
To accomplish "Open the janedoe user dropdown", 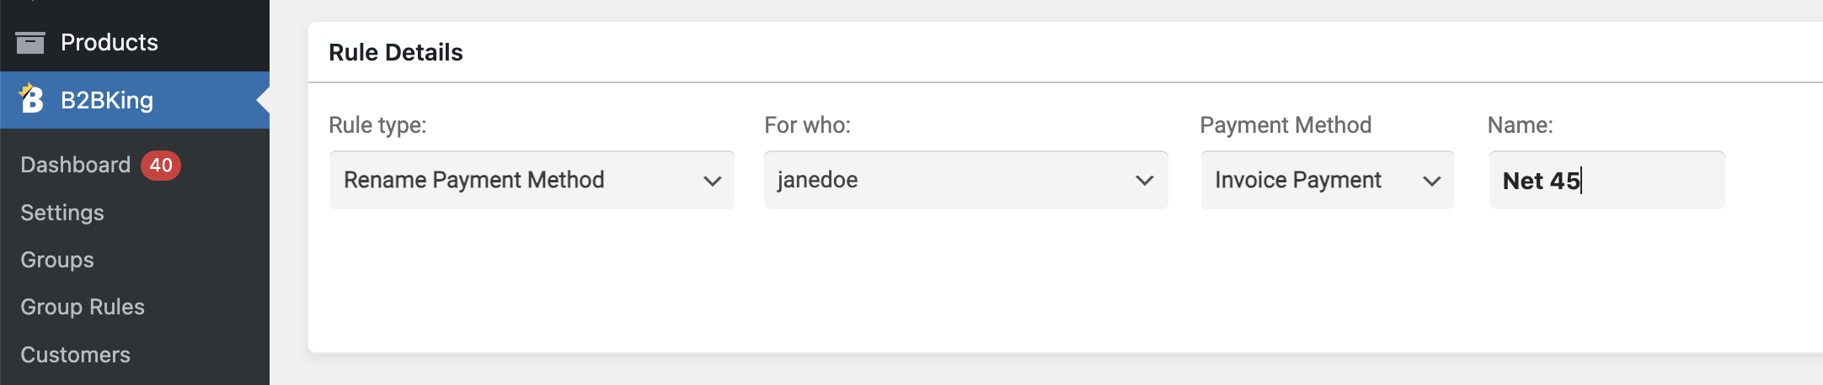I will tap(966, 180).
